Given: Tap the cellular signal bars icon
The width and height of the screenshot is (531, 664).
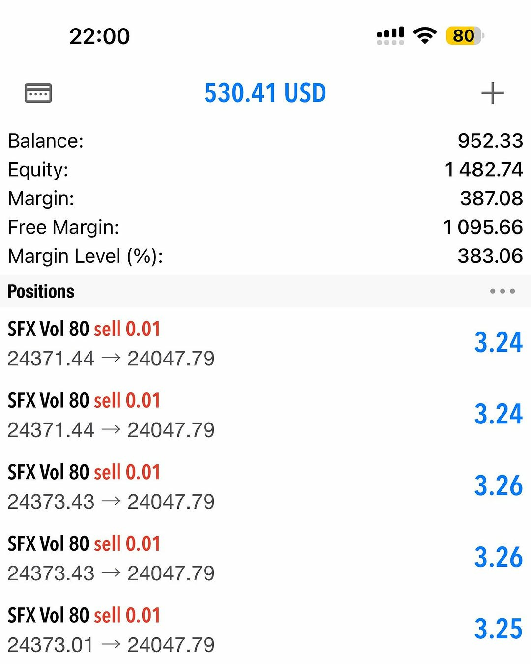Looking at the screenshot, I should (x=390, y=35).
